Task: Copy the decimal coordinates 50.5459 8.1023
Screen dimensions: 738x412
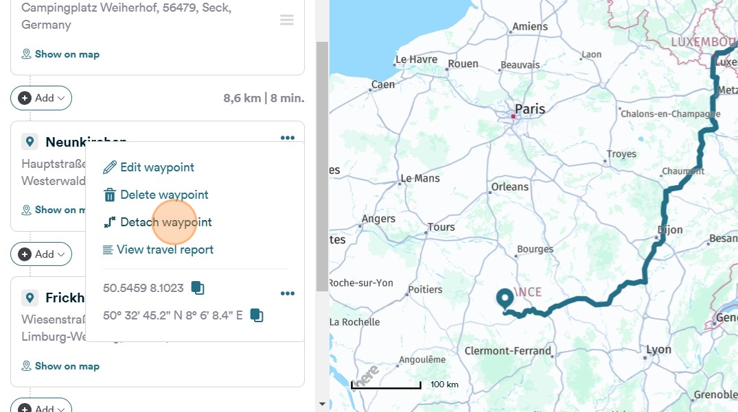Action: [198, 288]
